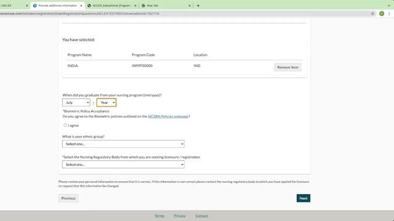This screenshot has height=221, width=394.
Task: Open the tab search chevron in tab bar
Action: click(389, 6)
